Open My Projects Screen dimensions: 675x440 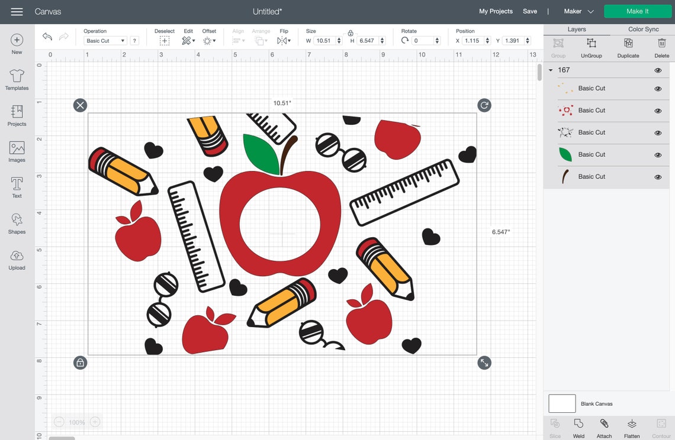pyautogui.click(x=496, y=12)
